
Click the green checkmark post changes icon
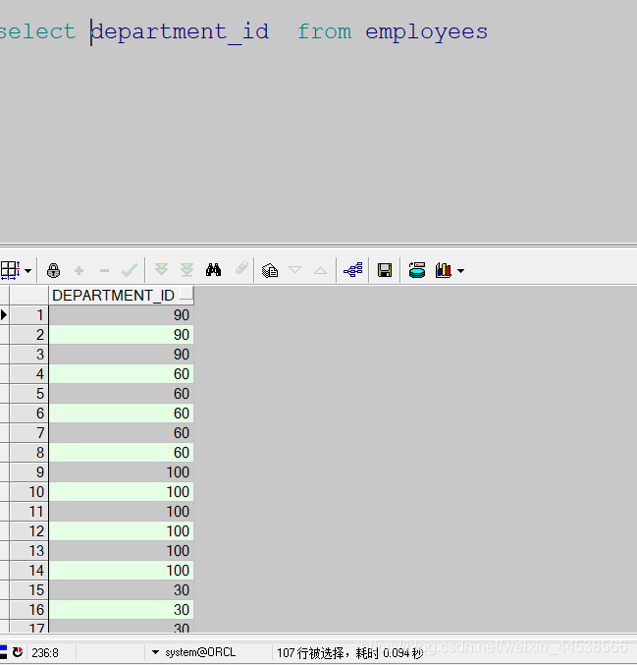coord(130,270)
